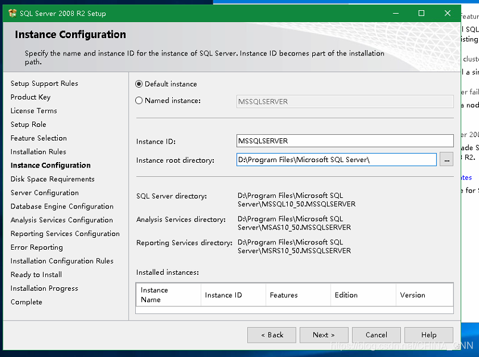Select the Database Engine Configuration step
This screenshot has height=357, width=479.
pos(62,206)
